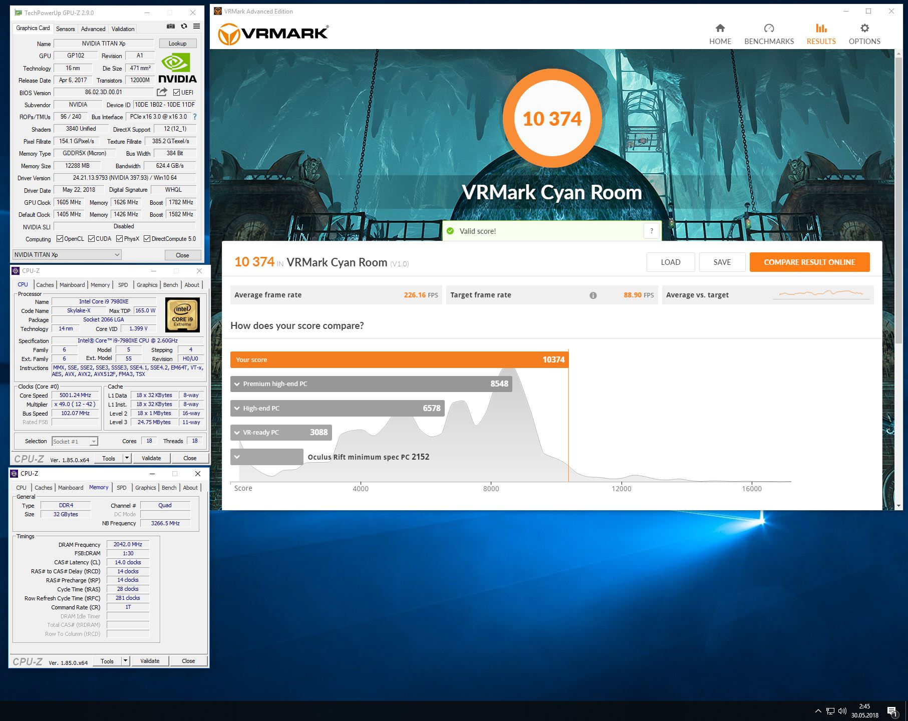The height and width of the screenshot is (721, 908).
Task: Open the volume tray icon
Action: (x=842, y=710)
